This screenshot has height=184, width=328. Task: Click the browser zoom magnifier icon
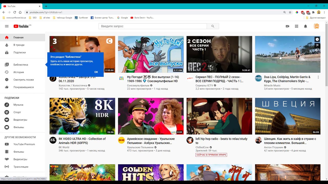tap(284, 12)
